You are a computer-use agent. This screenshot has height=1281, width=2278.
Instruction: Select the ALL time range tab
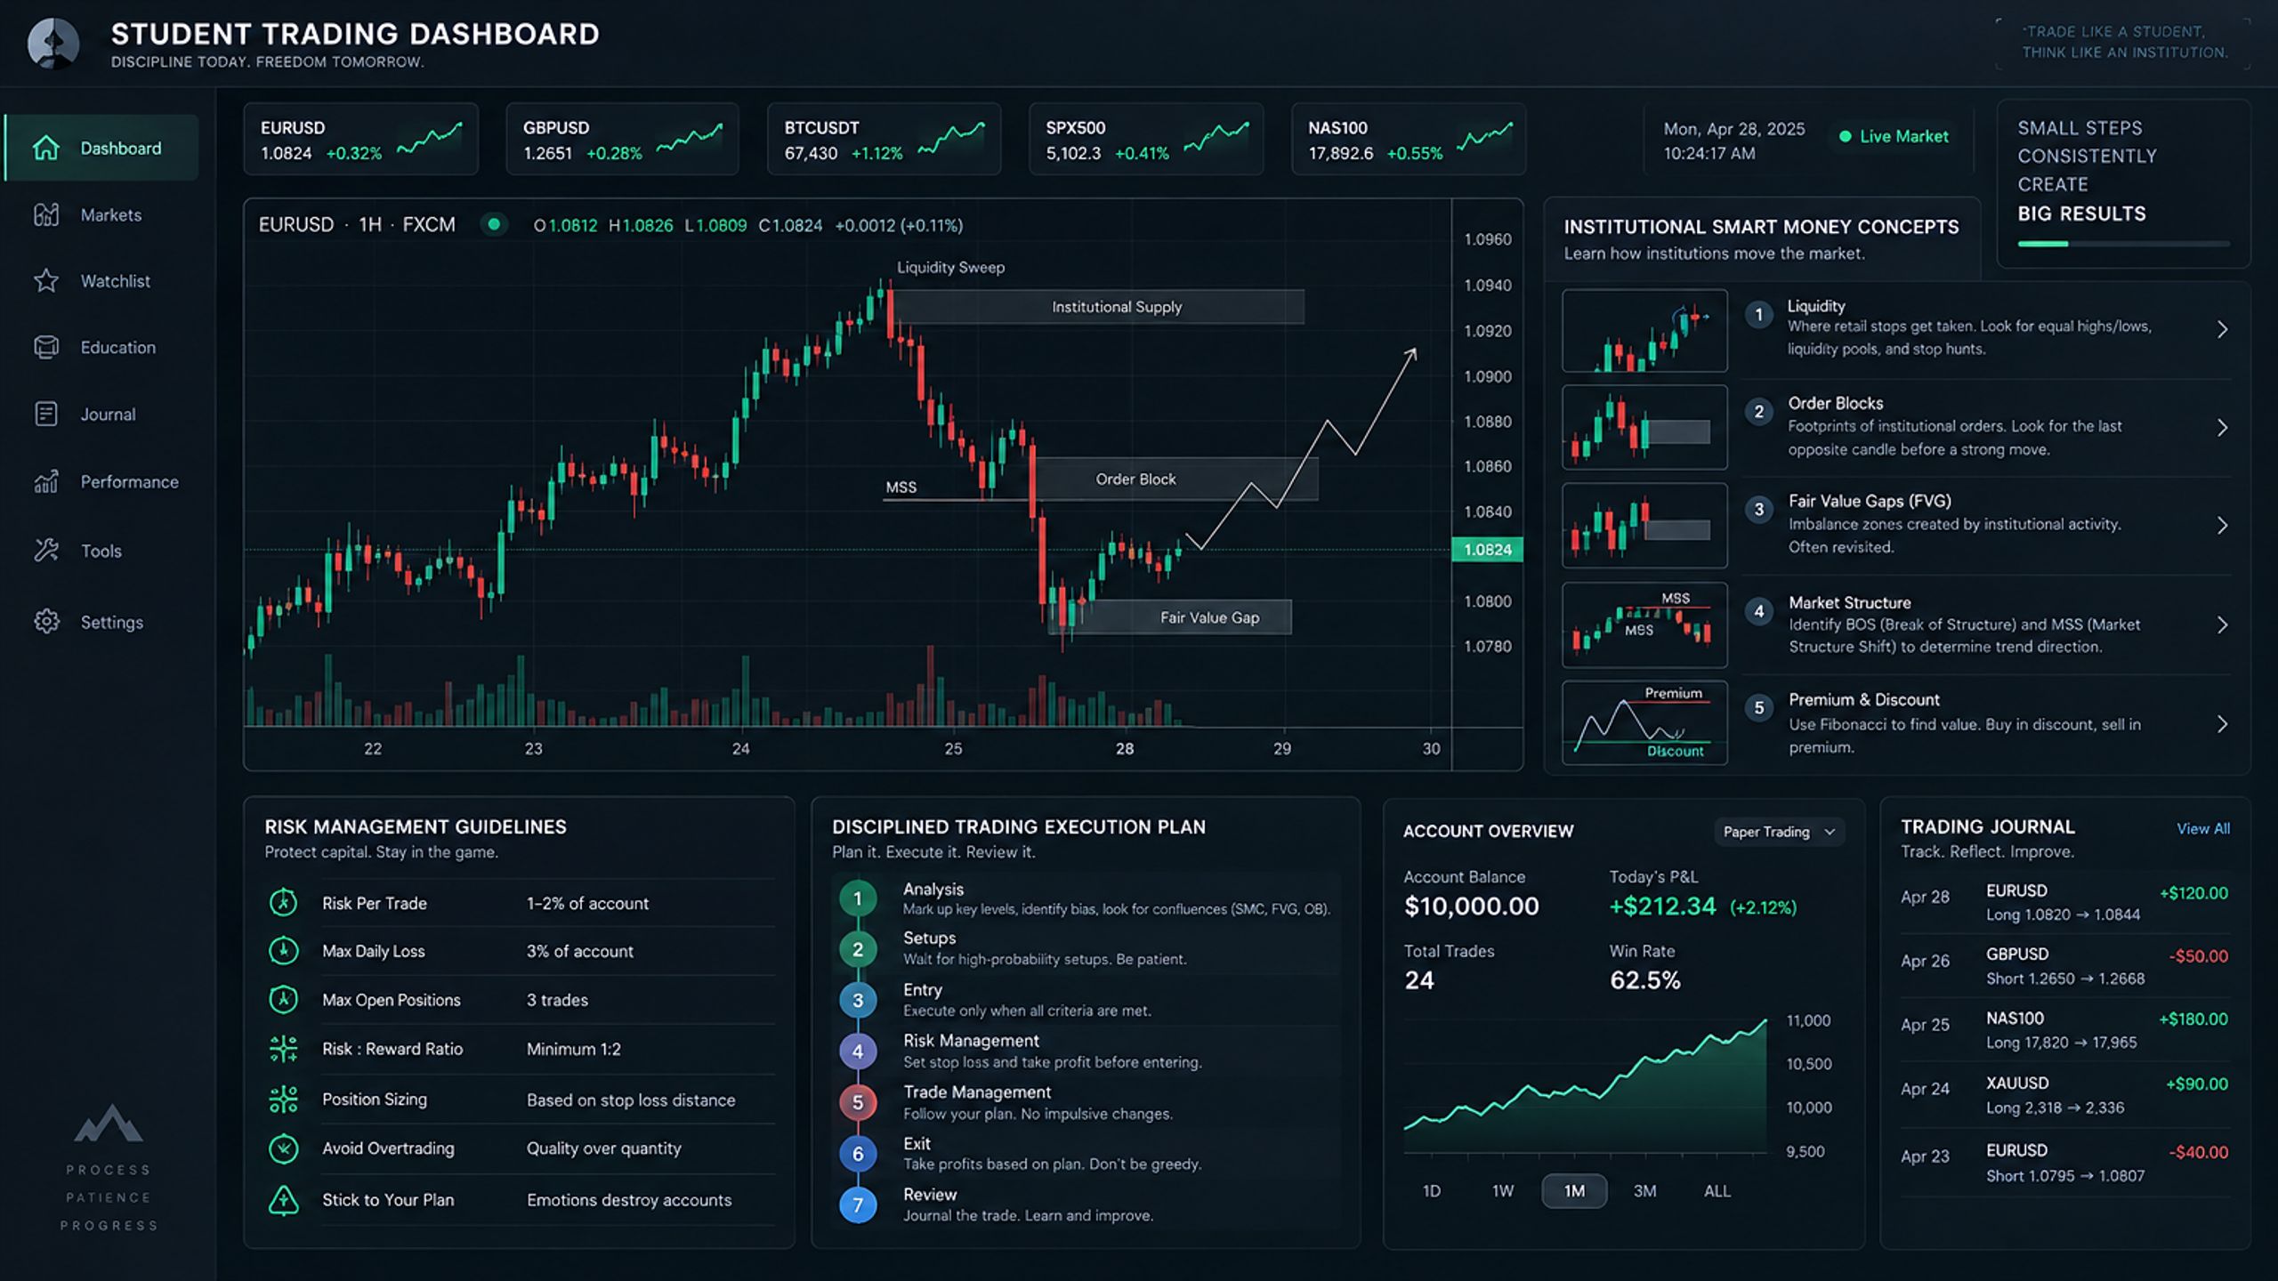(x=1717, y=1190)
